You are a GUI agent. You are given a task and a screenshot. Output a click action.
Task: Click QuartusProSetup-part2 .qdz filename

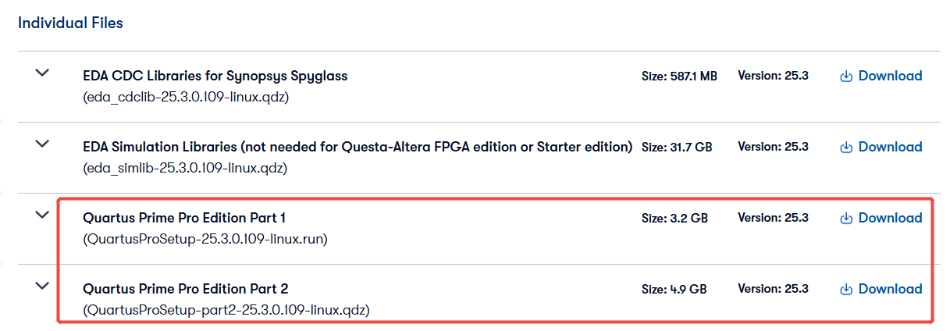pyautogui.click(x=226, y=310)
